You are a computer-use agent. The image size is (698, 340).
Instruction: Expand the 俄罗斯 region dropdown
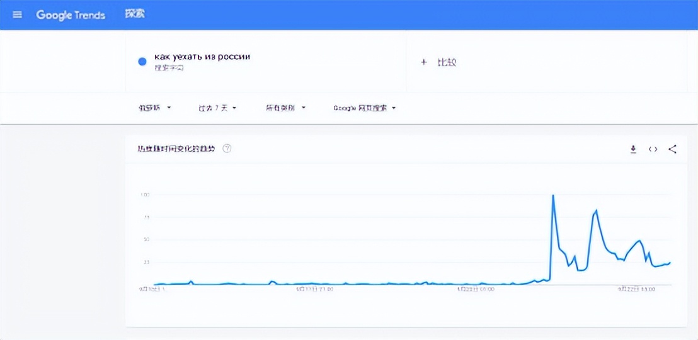coord(155,108)
